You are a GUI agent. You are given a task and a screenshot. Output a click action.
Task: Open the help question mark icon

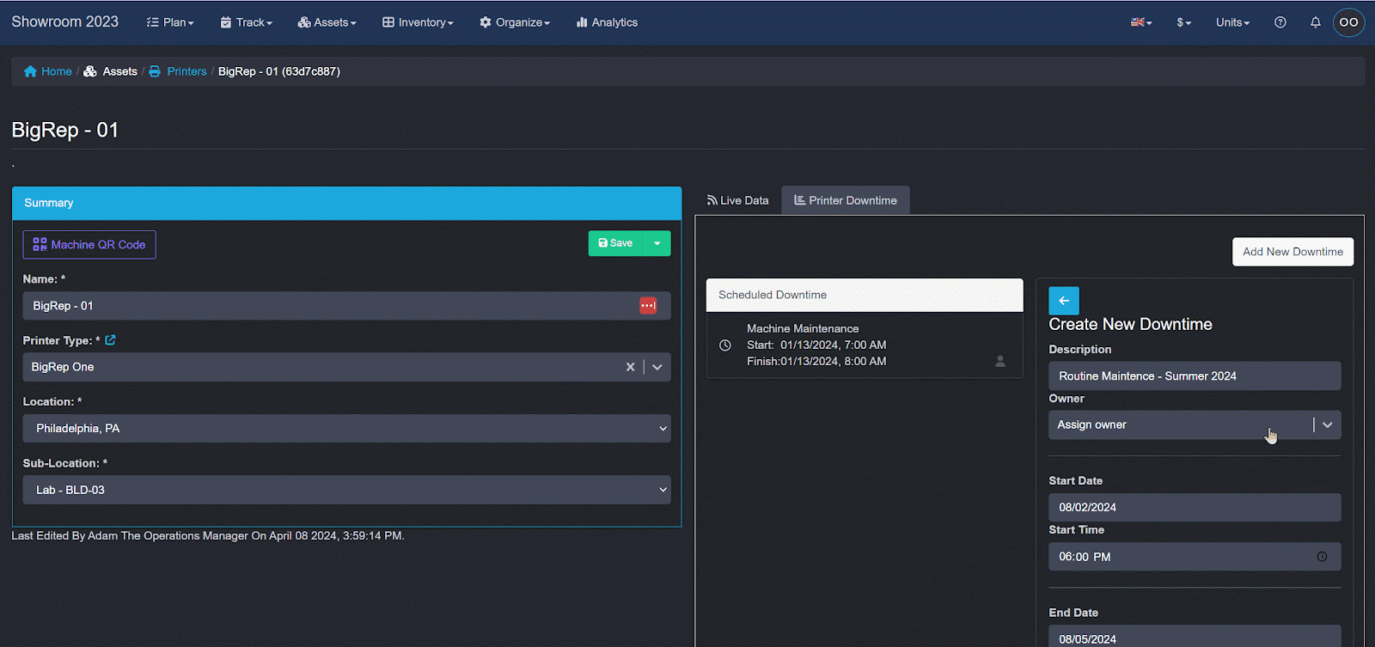point(1280,22)
